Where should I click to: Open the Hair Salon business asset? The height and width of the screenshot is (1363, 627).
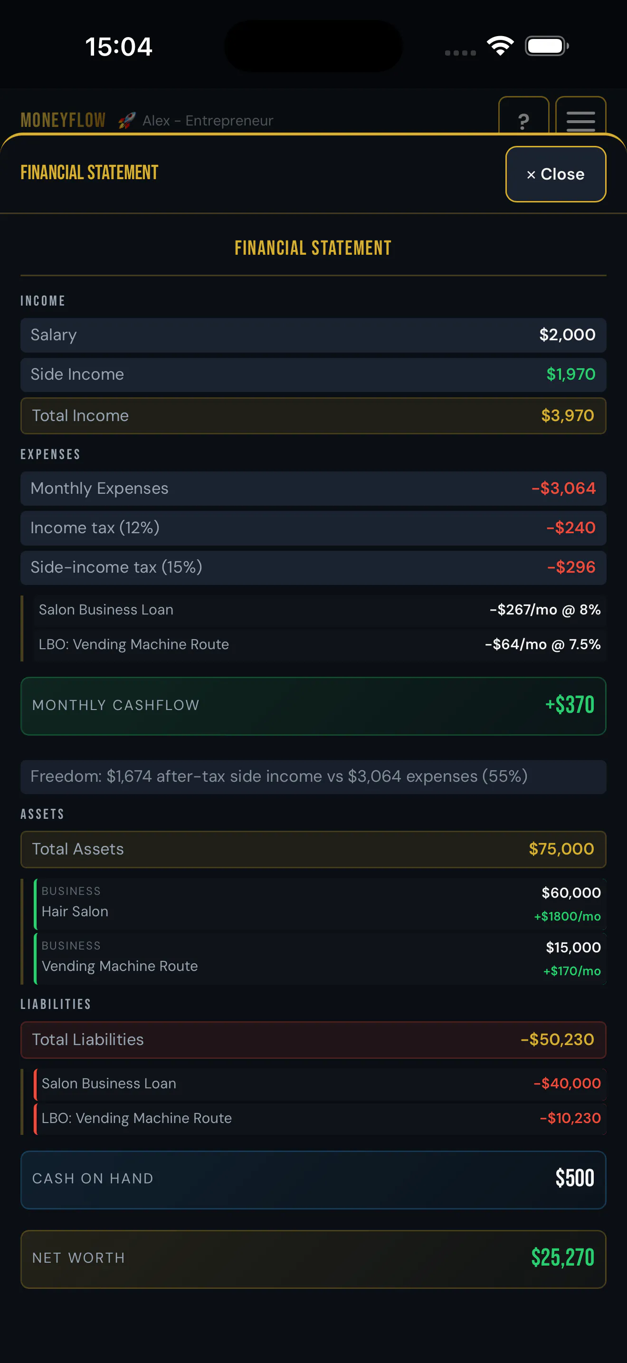[x=319, y=904]
